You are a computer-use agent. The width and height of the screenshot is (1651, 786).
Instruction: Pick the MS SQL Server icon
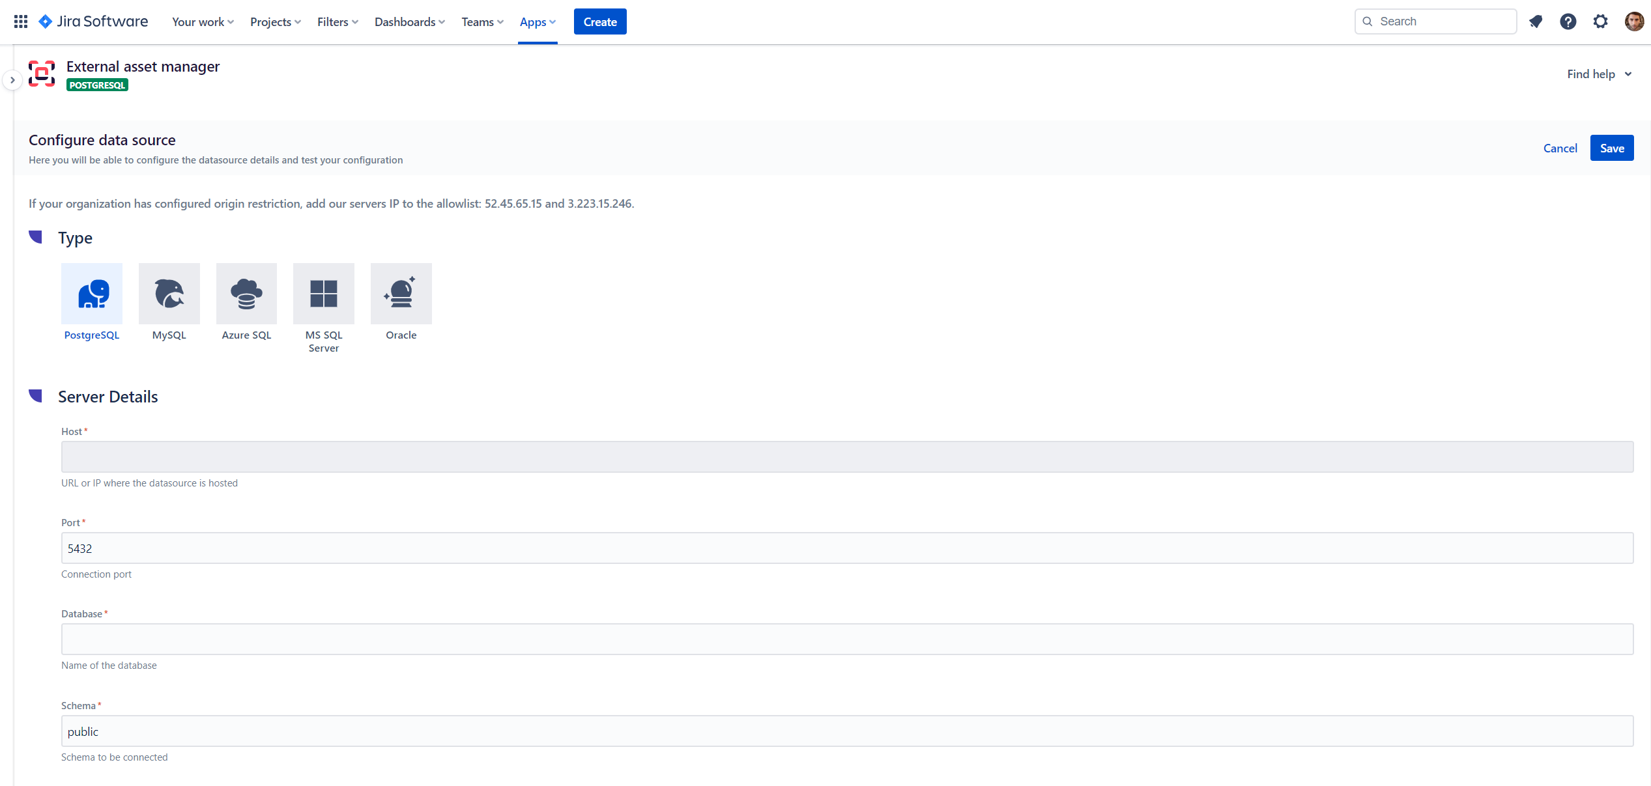(324, 294)
